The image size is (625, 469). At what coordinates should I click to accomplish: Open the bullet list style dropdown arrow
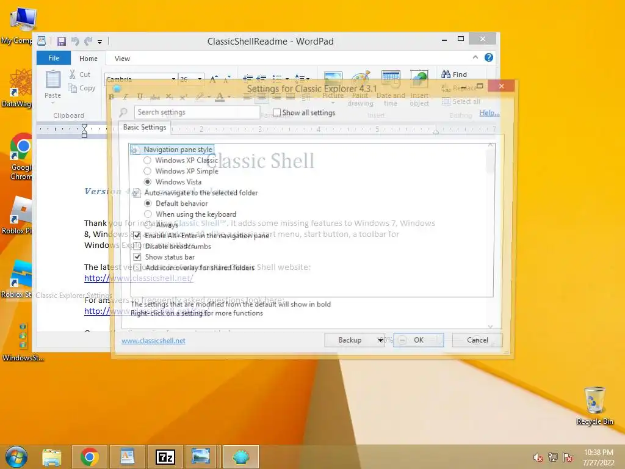[287, 79]
